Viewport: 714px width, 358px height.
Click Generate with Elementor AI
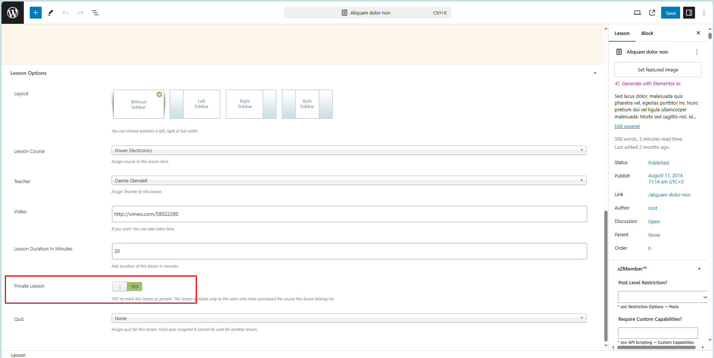(647, 83)
